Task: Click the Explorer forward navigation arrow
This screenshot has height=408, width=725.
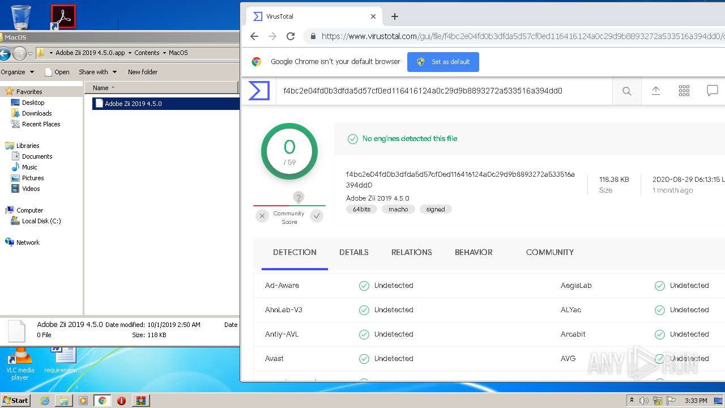Action: coord(19,53)
